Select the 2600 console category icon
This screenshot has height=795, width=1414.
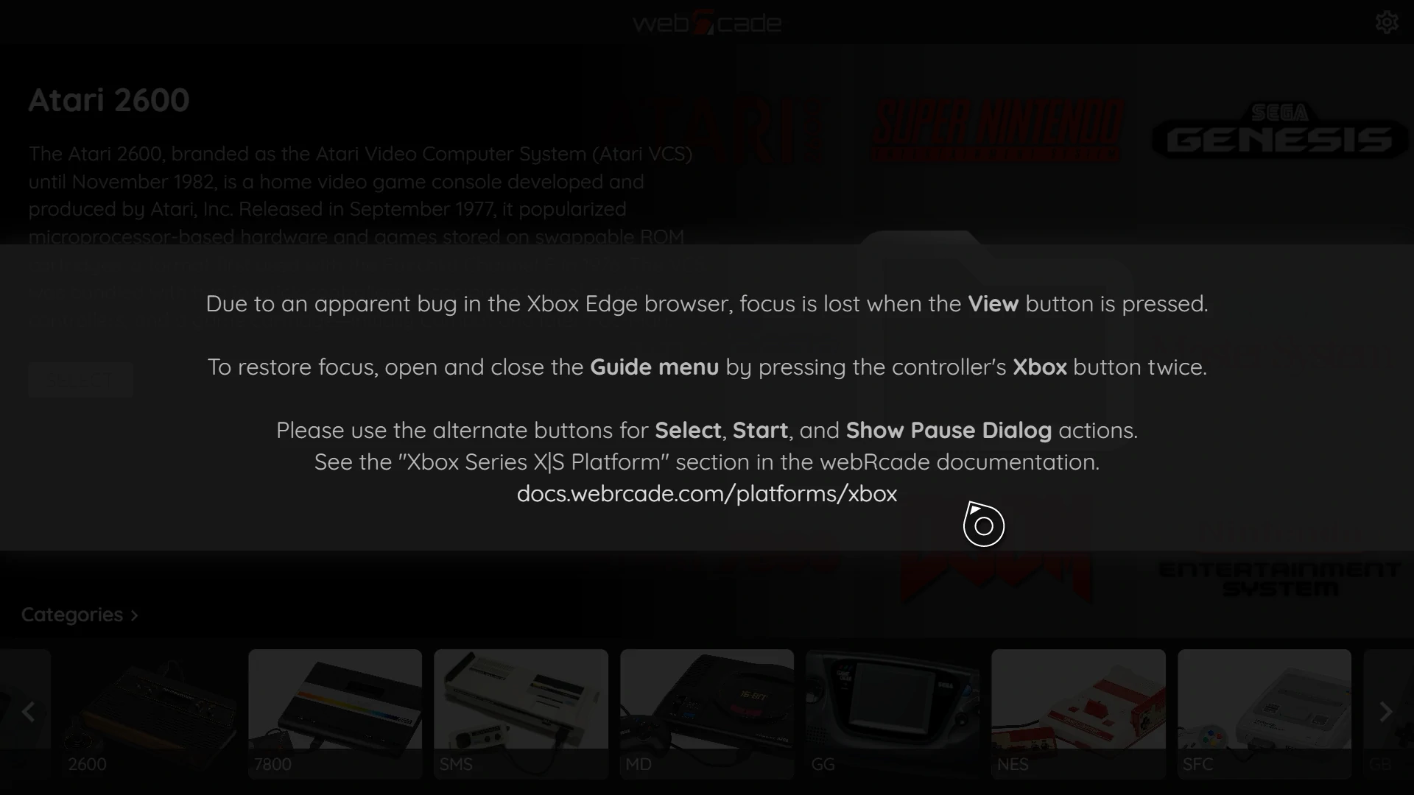(150, 713)
